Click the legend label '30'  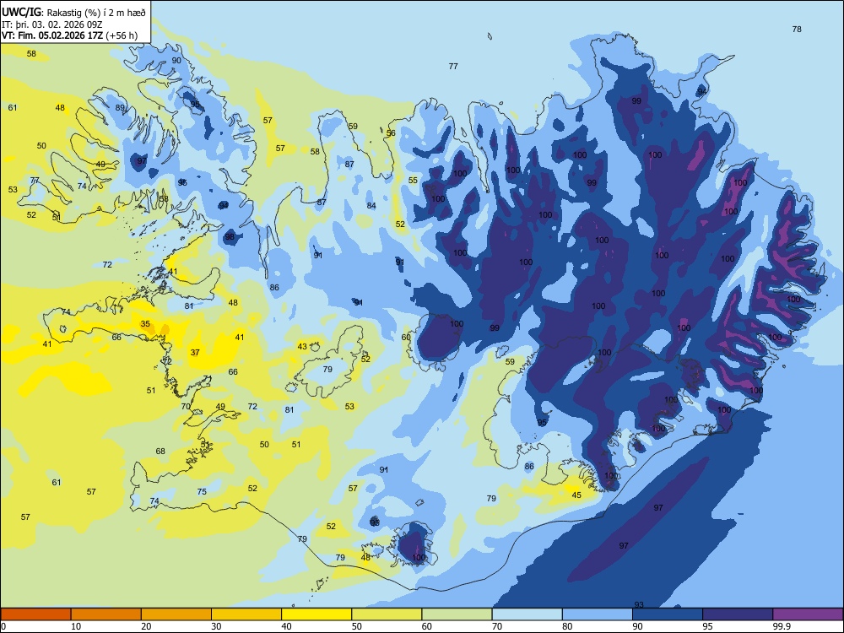click(x=216, y=626)
